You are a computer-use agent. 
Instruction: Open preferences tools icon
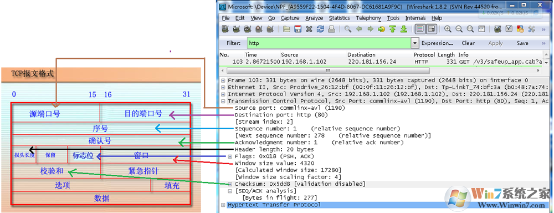[x=531, y=29]
